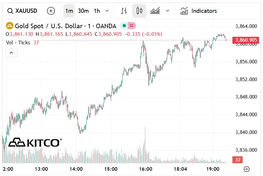Screen dimensions: 263x176
Task: Expand the chart style dropdown arrow
Action: pos(168,11)
